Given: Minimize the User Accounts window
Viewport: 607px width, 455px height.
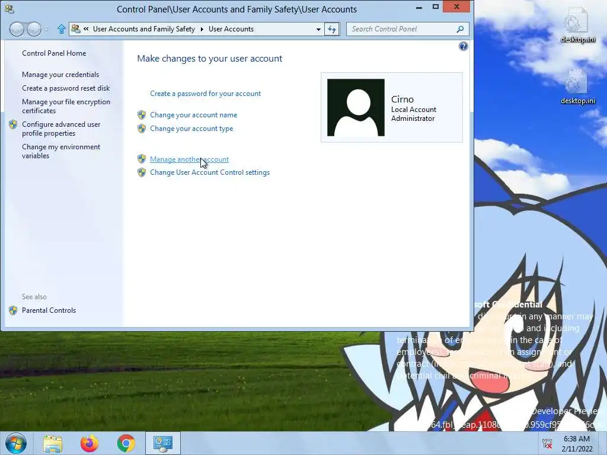Looking at the screenshot, I should coord(419,7).
